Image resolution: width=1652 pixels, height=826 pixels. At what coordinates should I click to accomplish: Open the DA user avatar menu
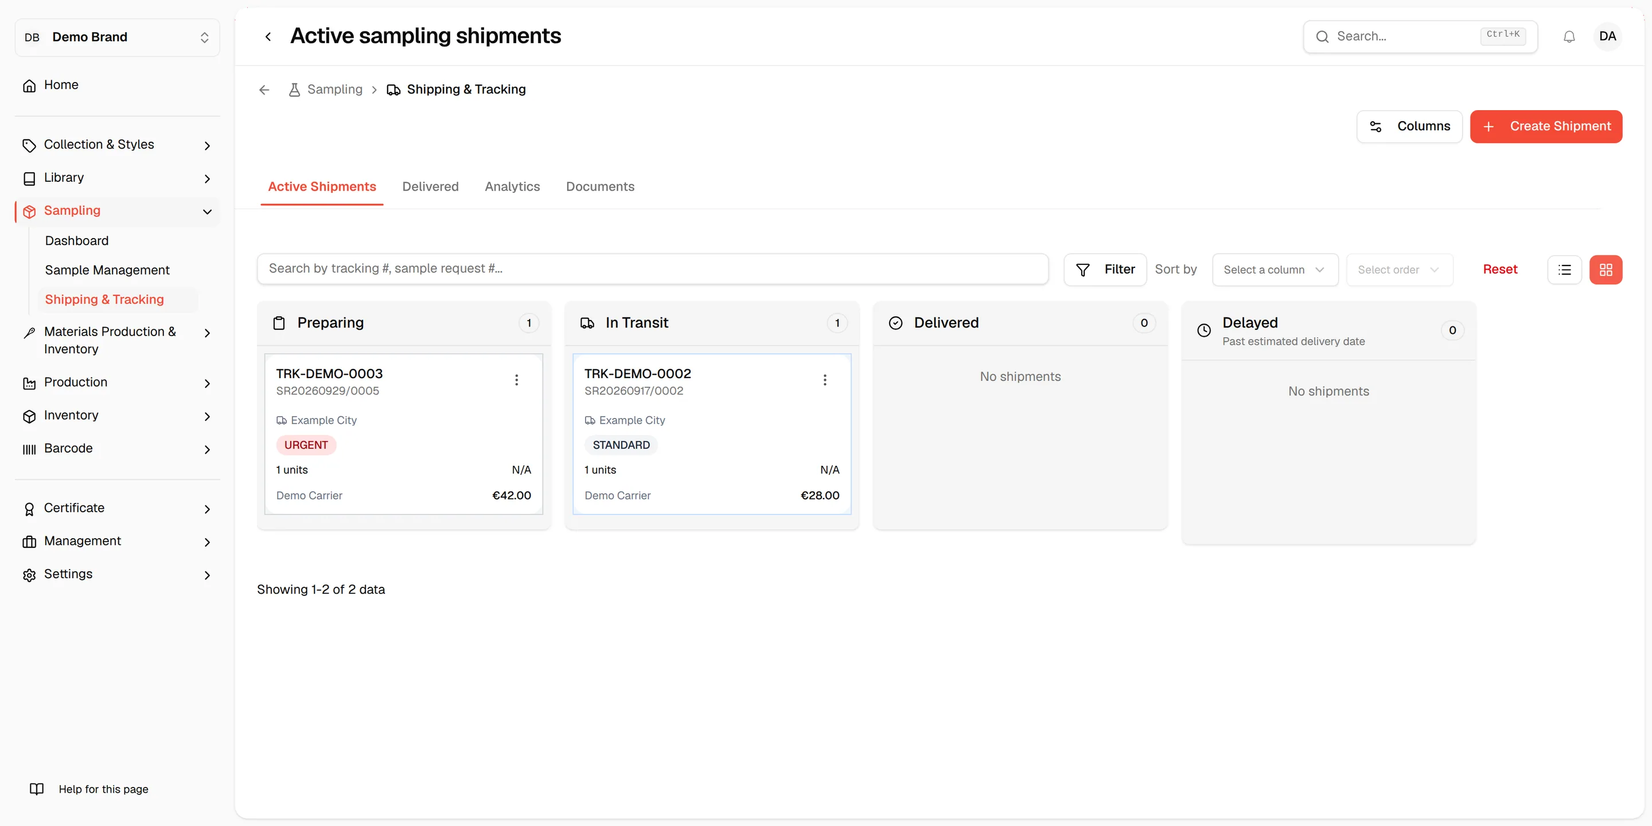[1607, 37]
